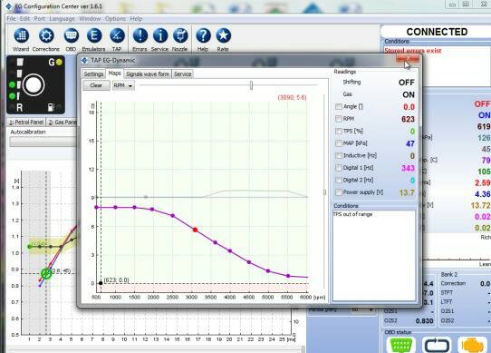Enable the Digital 2 [Hz] checkbox
Screen dimensions: 491x353
pos(339,180)
